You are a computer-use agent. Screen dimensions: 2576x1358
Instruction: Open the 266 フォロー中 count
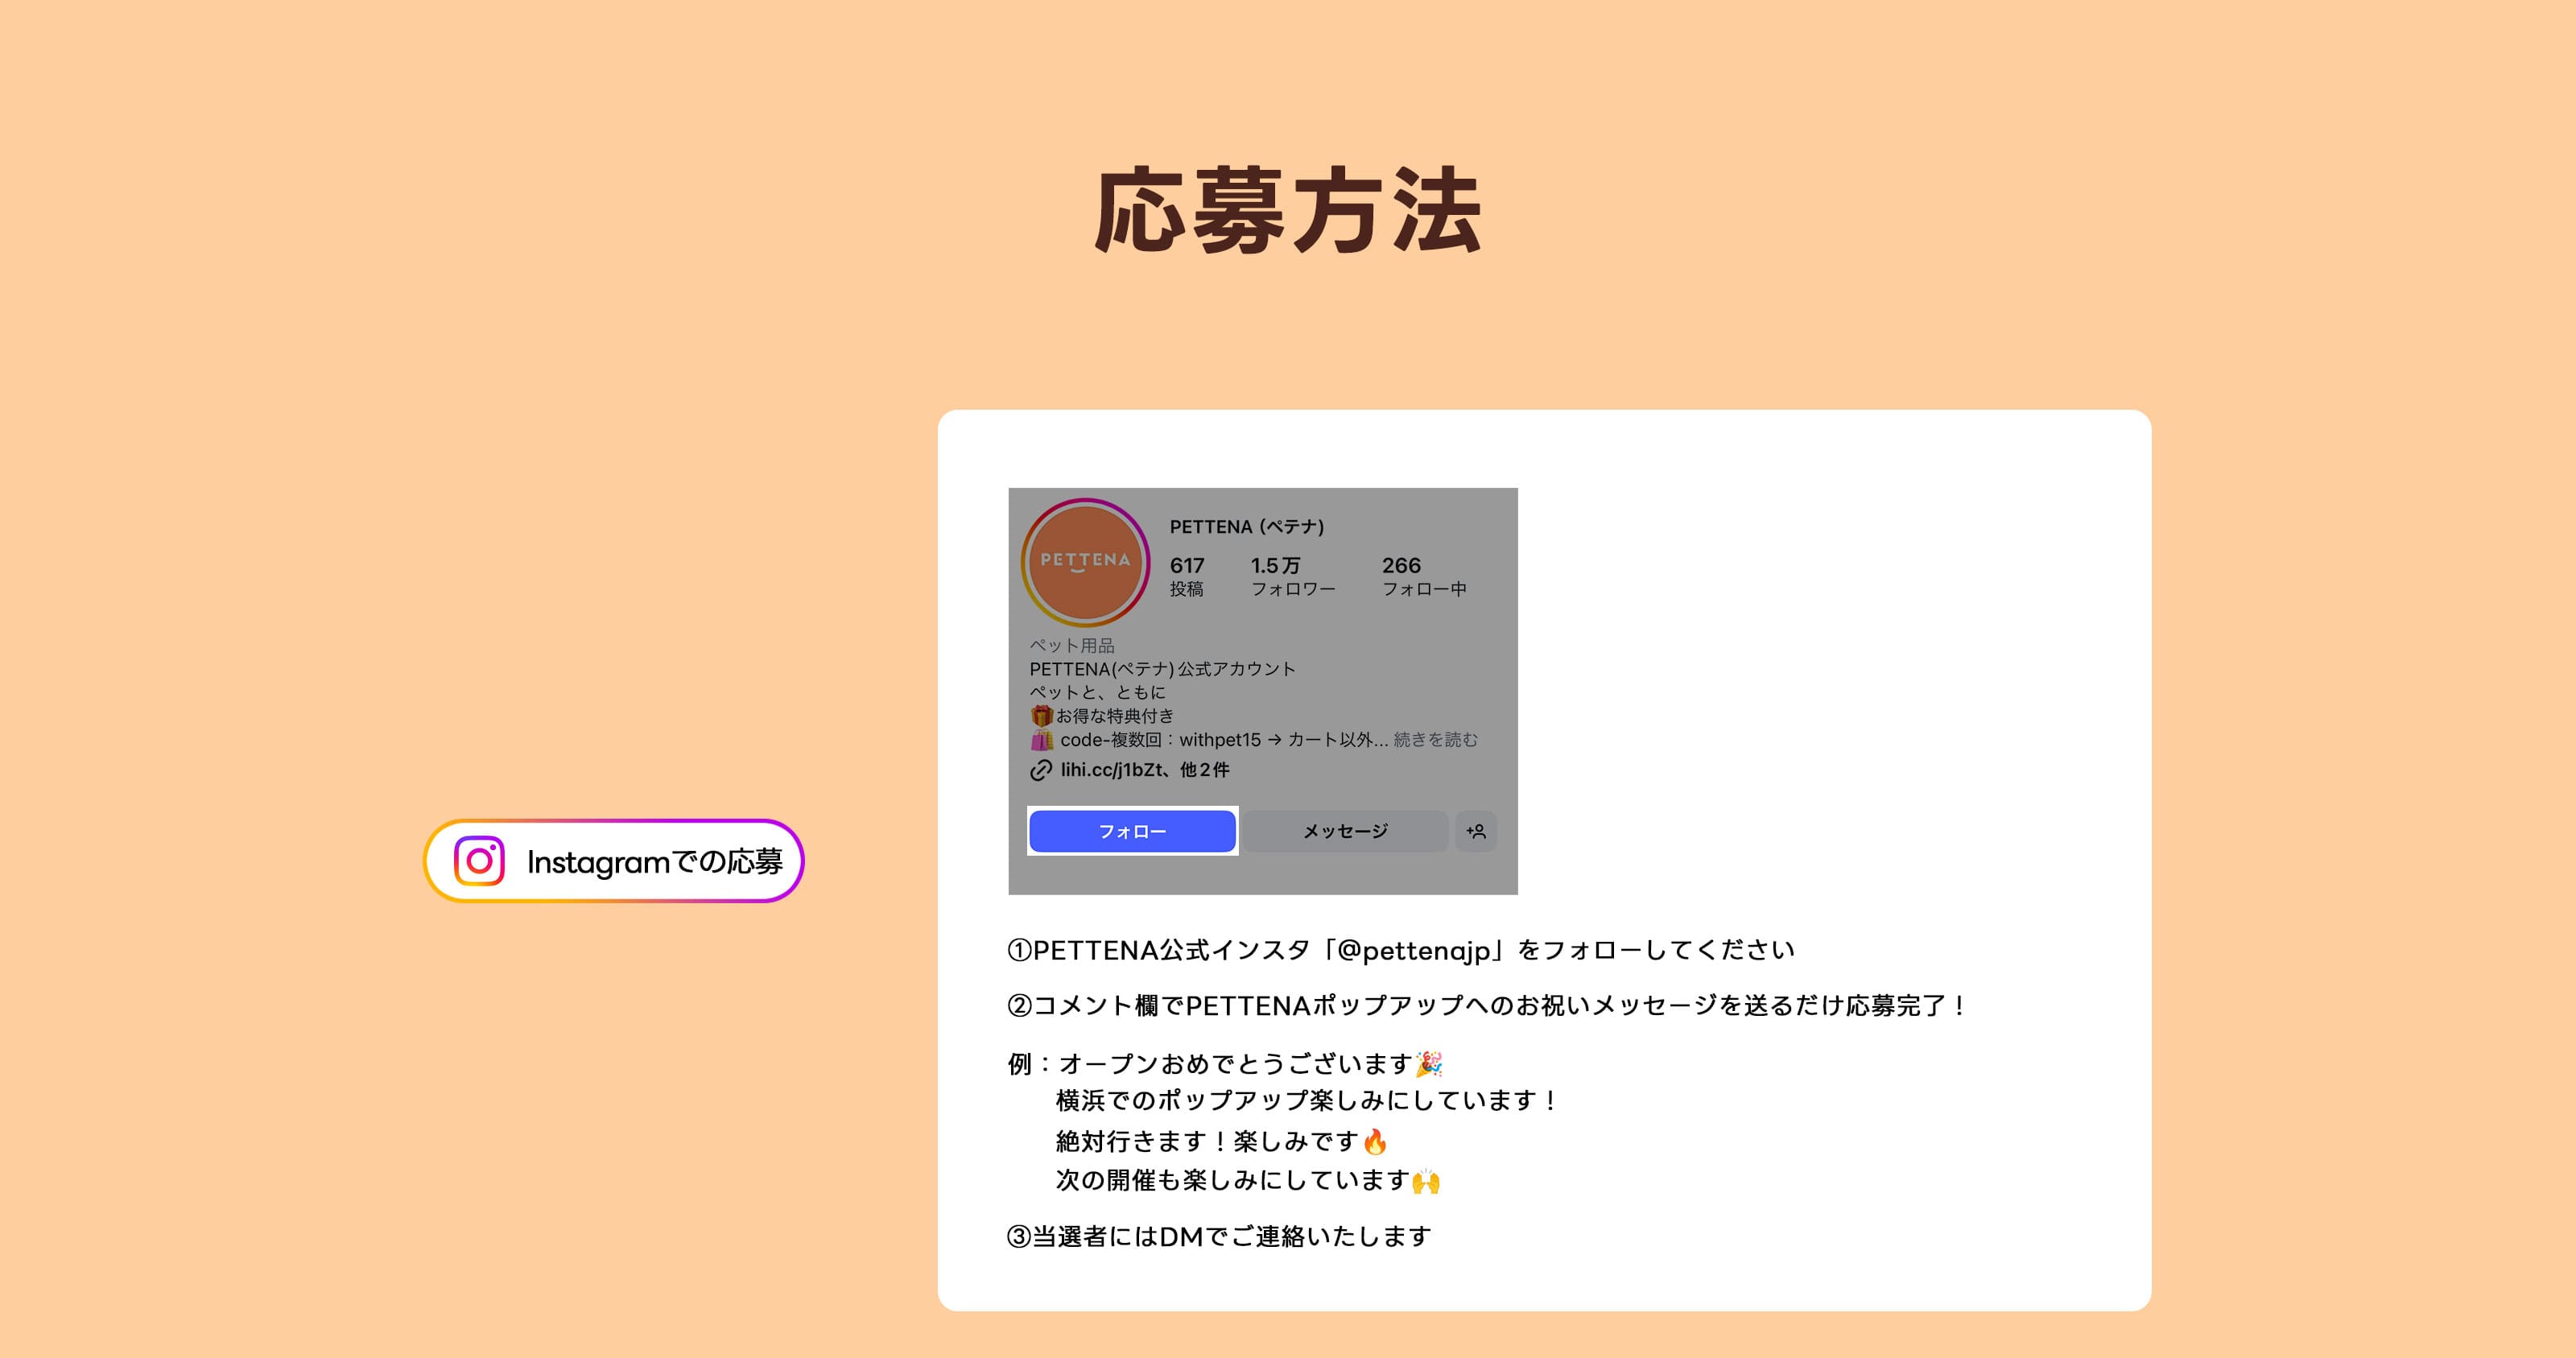point(1423,576)
